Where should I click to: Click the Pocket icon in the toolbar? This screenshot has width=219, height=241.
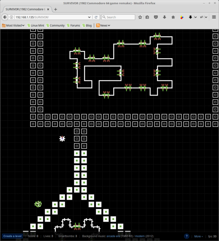(156, 17)
